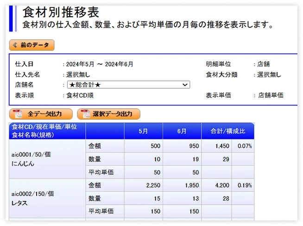Export all data with 全データ出力 button
The image size is (303, 226).
(x=41, y=114)
